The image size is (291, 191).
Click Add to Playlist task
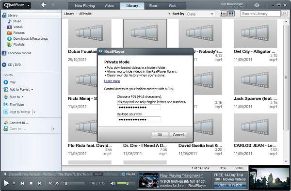[x=19, y=89]
